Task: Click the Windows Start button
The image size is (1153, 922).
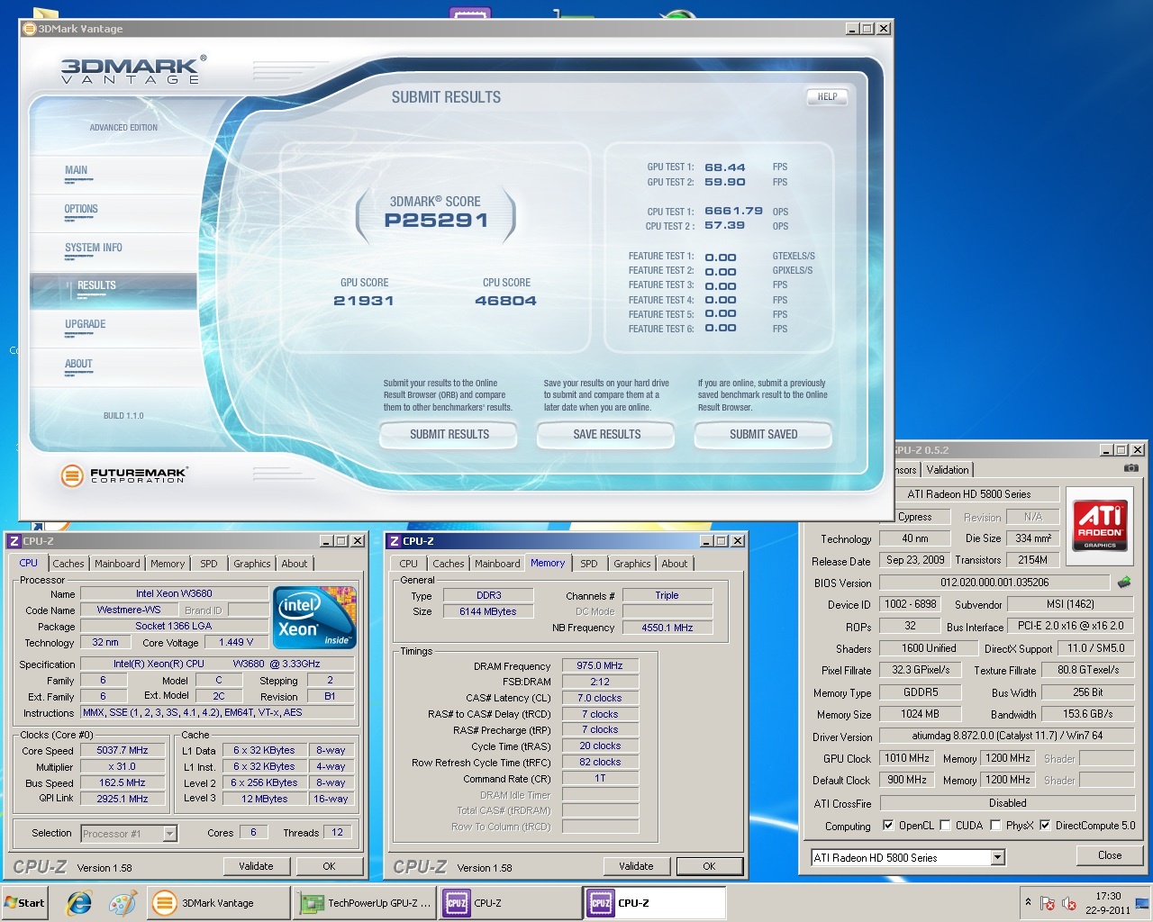Action: click(25, 903)
